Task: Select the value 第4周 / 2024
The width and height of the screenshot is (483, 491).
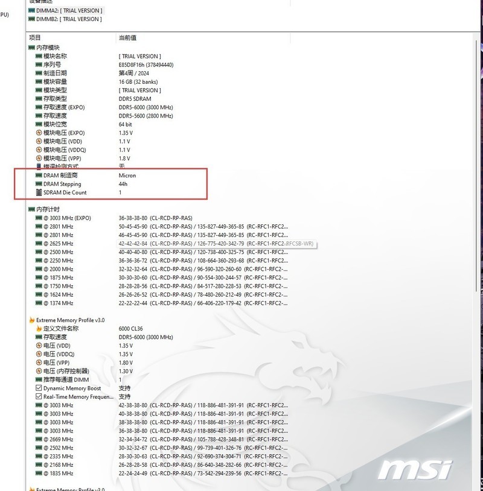Action: pyautogui.click(x=134, y=73)
